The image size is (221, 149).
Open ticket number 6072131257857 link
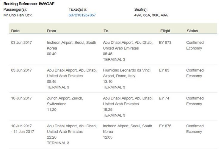(x=82, y=15)
